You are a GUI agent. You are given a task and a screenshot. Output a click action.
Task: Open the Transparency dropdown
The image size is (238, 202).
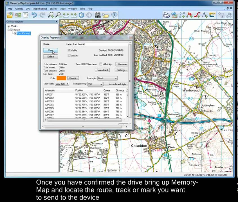pyautogui.click(x=95, y=84)
